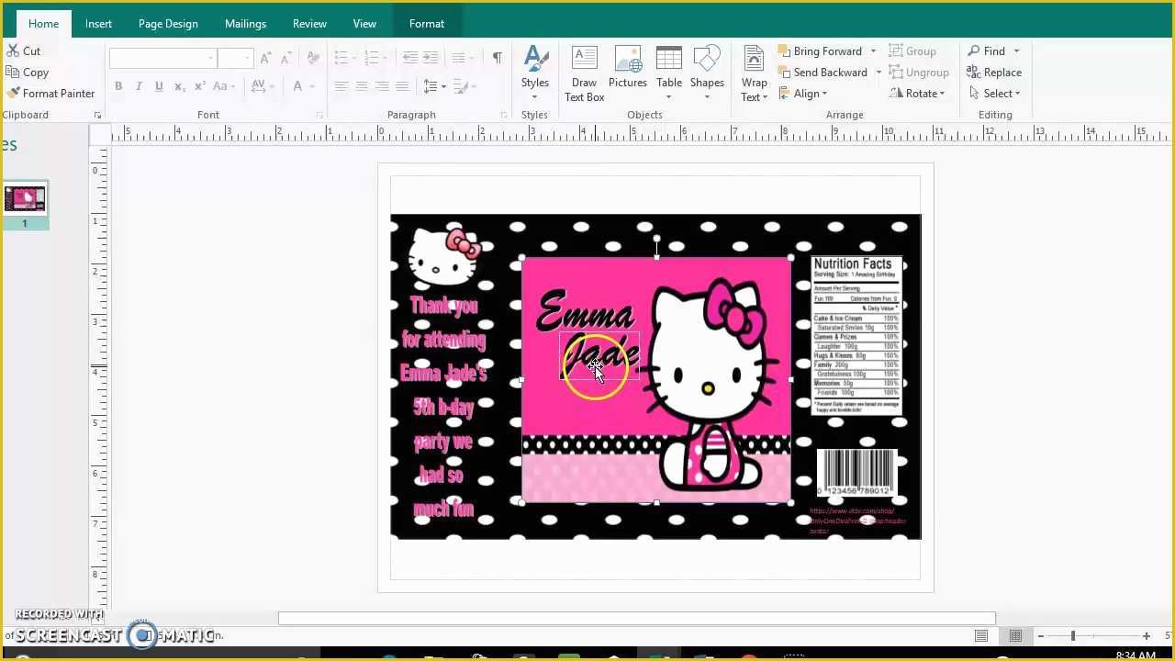Click the Send Backward button
Viewport: 1175px width, 661px height.
(822, 73)
